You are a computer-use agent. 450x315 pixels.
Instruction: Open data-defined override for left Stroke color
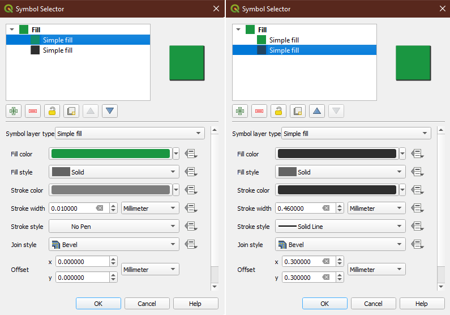pos(191,190)
